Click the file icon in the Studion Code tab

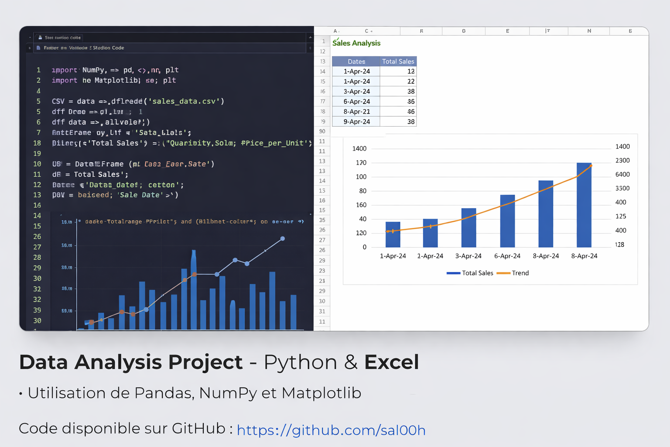click(39, 48)
